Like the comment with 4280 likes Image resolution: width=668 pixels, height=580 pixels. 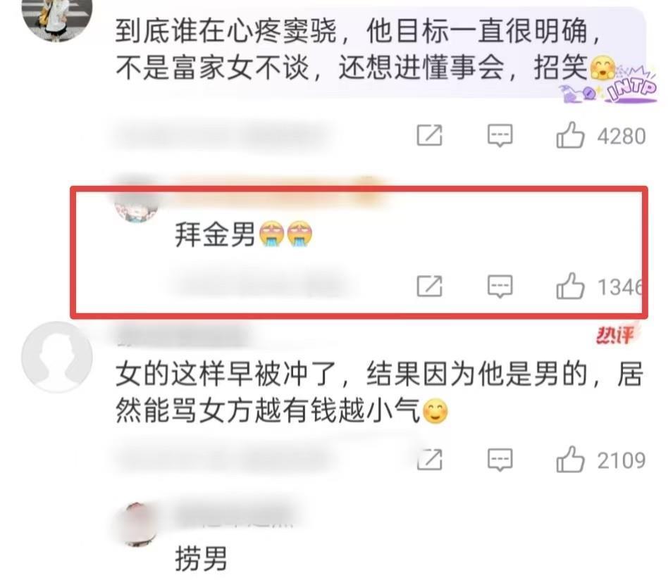click(x=570, y=135)
